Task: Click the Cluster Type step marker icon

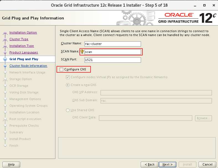Action: [5, 40]
